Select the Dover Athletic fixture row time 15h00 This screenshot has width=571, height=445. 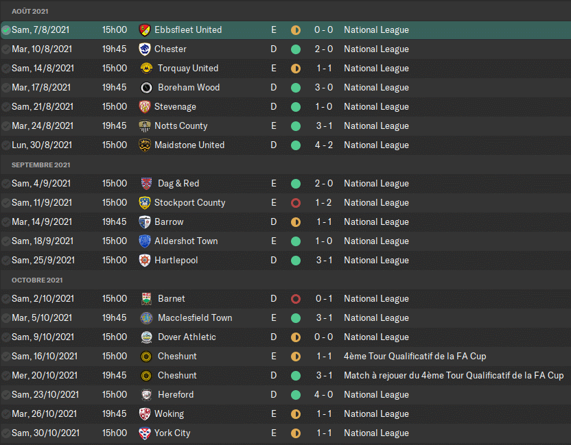[115, 337]
